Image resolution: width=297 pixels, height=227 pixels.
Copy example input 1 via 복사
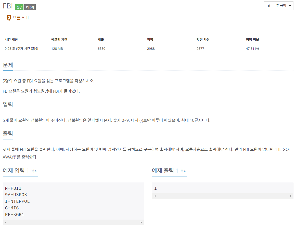tap(34, 171)
